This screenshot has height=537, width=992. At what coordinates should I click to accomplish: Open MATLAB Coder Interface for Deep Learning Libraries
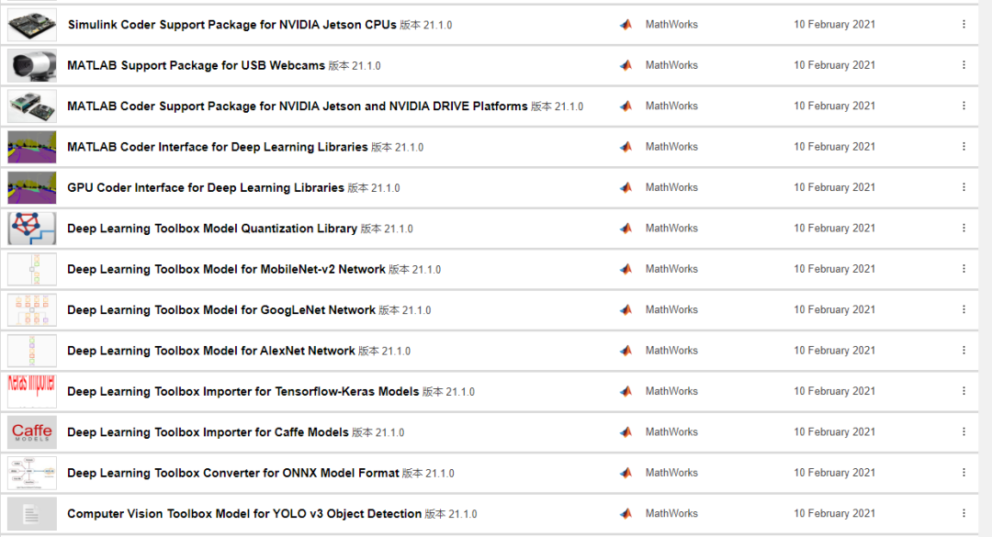pos(218,147)
